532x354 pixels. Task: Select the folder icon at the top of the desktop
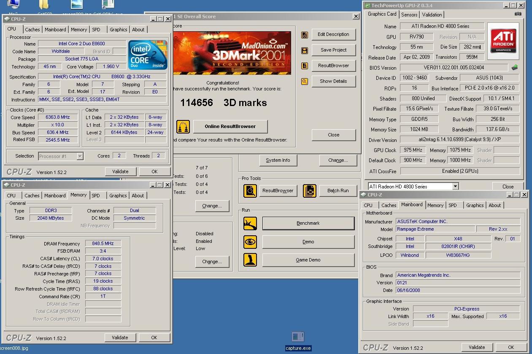point(44,5)
